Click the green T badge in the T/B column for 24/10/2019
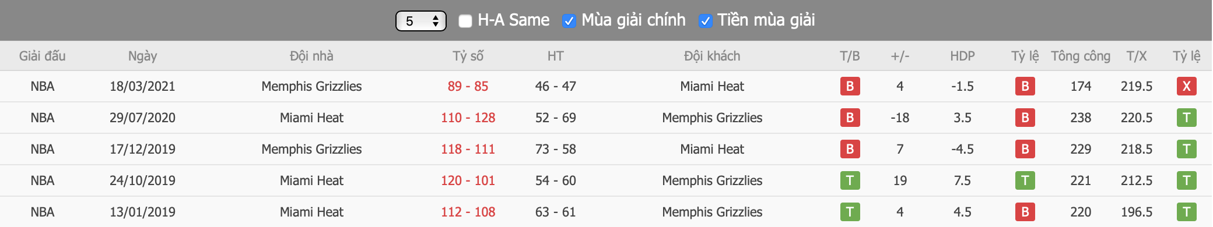The width and height of the screenshot is (1213, 227). (850, 180)
